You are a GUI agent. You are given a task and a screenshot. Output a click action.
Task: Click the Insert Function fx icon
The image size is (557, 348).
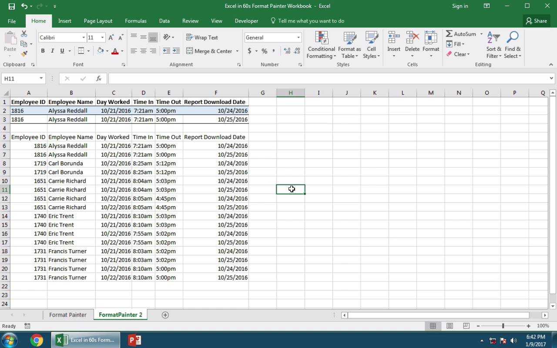(99, 78)
